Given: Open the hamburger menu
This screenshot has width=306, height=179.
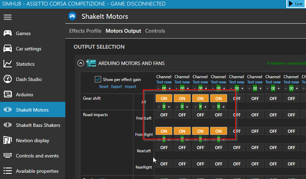Looking at the screenshot, I should [x=8, y=17].
